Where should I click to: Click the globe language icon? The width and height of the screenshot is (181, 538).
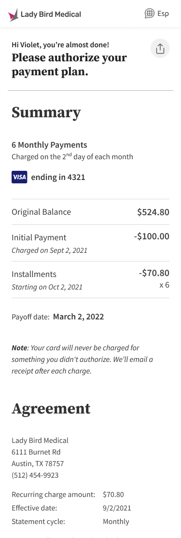coord(150,14)
